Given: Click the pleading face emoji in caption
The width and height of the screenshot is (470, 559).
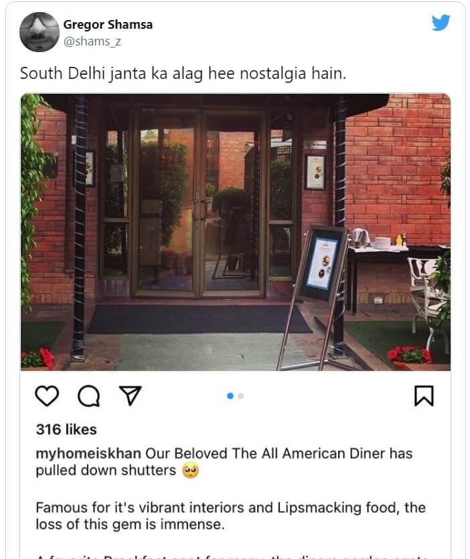Looking at the screenshot, I should [x=191, y=471].
